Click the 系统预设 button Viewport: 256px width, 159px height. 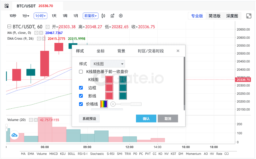89,118
